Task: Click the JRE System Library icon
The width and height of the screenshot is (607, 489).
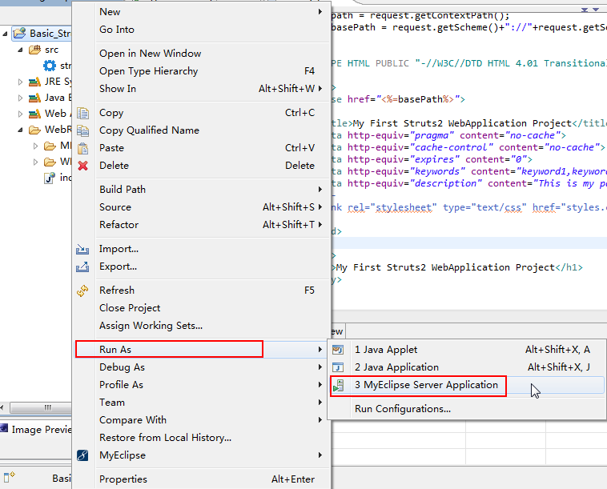Action: (35, 82)
